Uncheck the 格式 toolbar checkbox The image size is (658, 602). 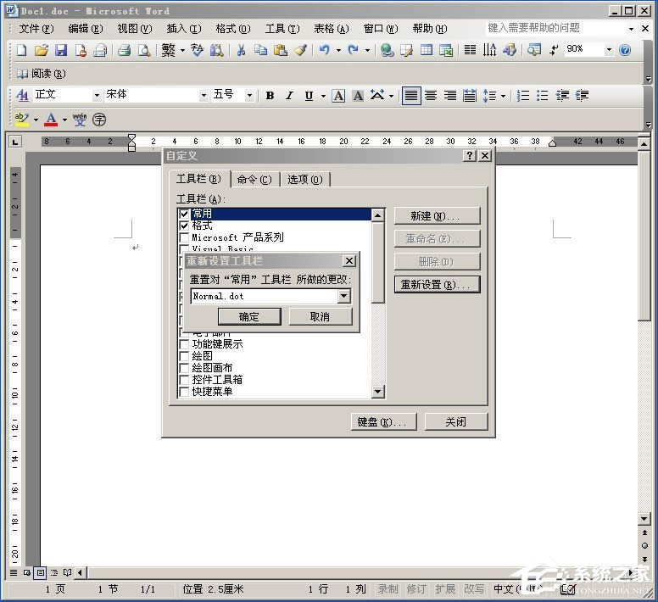[184, 226]
